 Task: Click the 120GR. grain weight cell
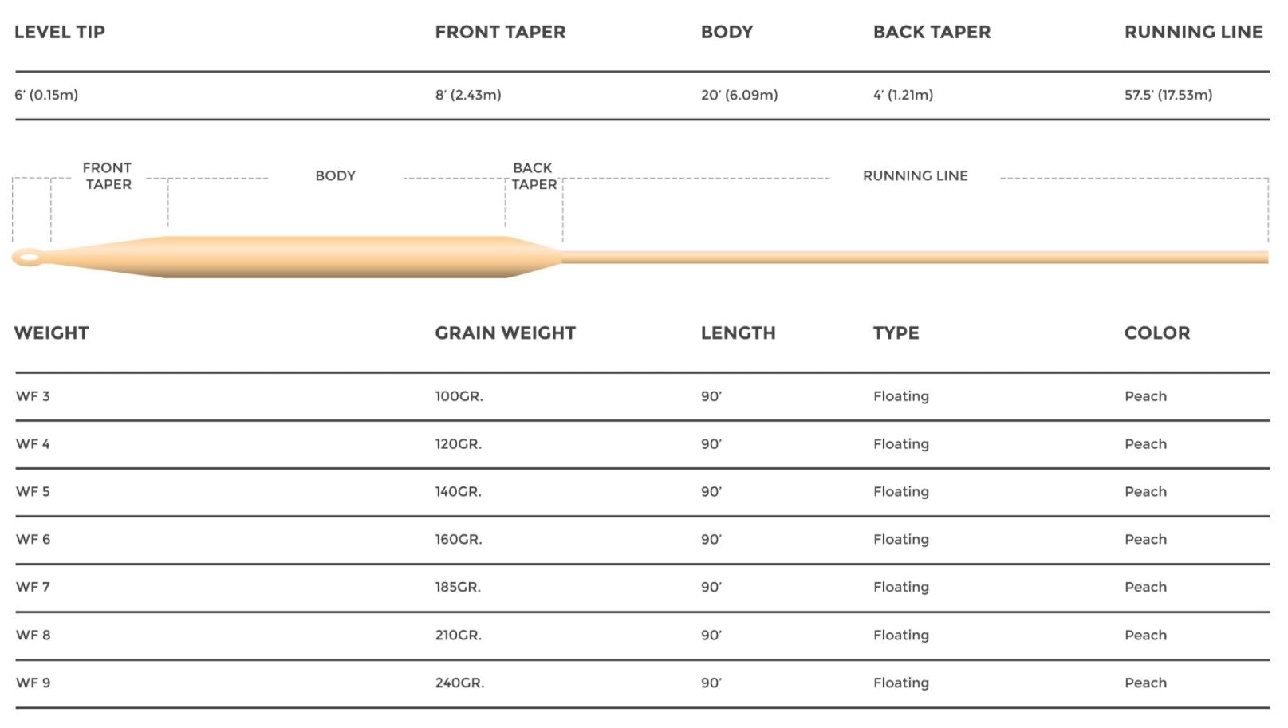[459, 444]
